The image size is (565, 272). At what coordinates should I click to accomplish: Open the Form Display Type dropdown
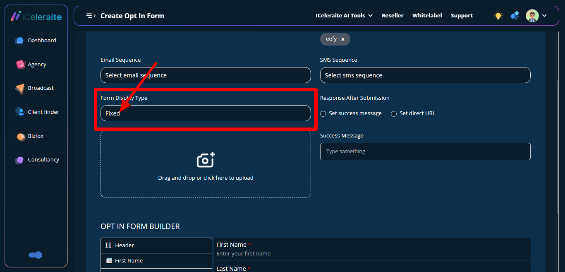206,113
